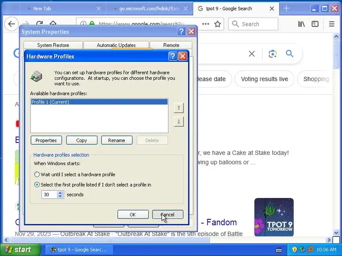Open the Windows start menu
This screenshot has height=256, width=342.
(x=21, y=250)
